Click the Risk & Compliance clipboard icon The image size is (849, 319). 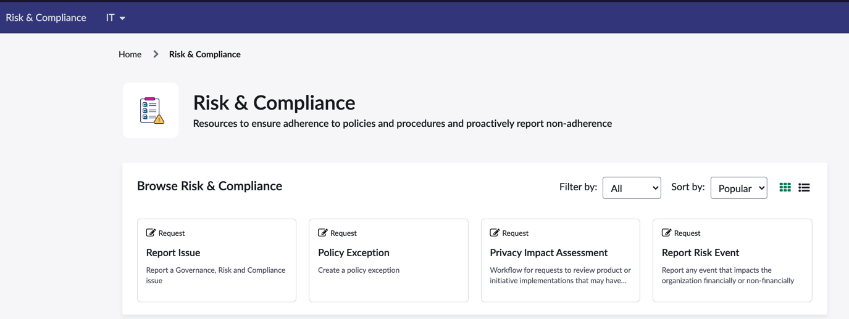[151, 110]
